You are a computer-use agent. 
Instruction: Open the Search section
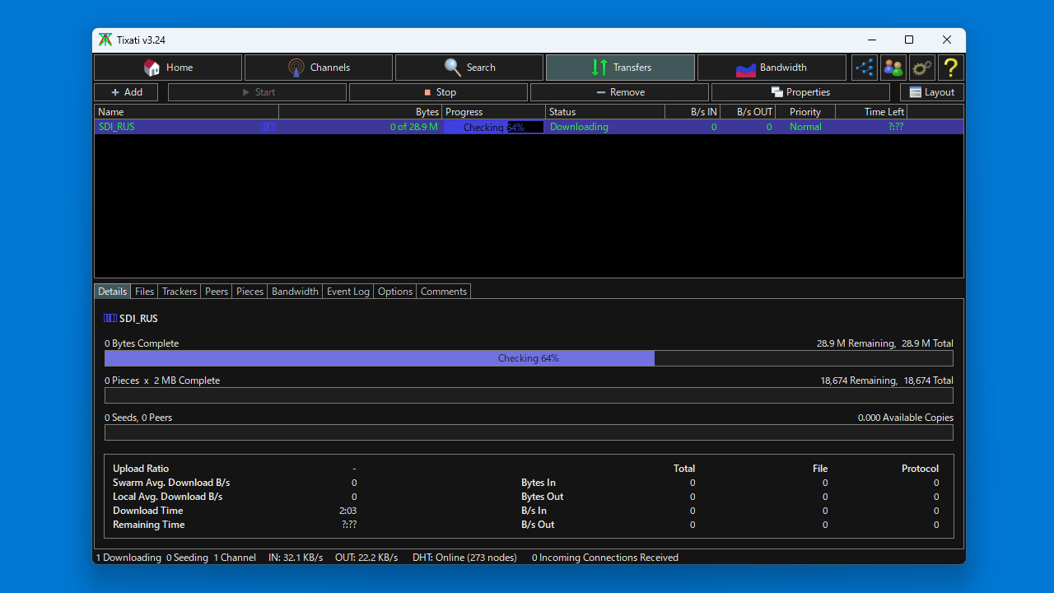coord(469,68)
